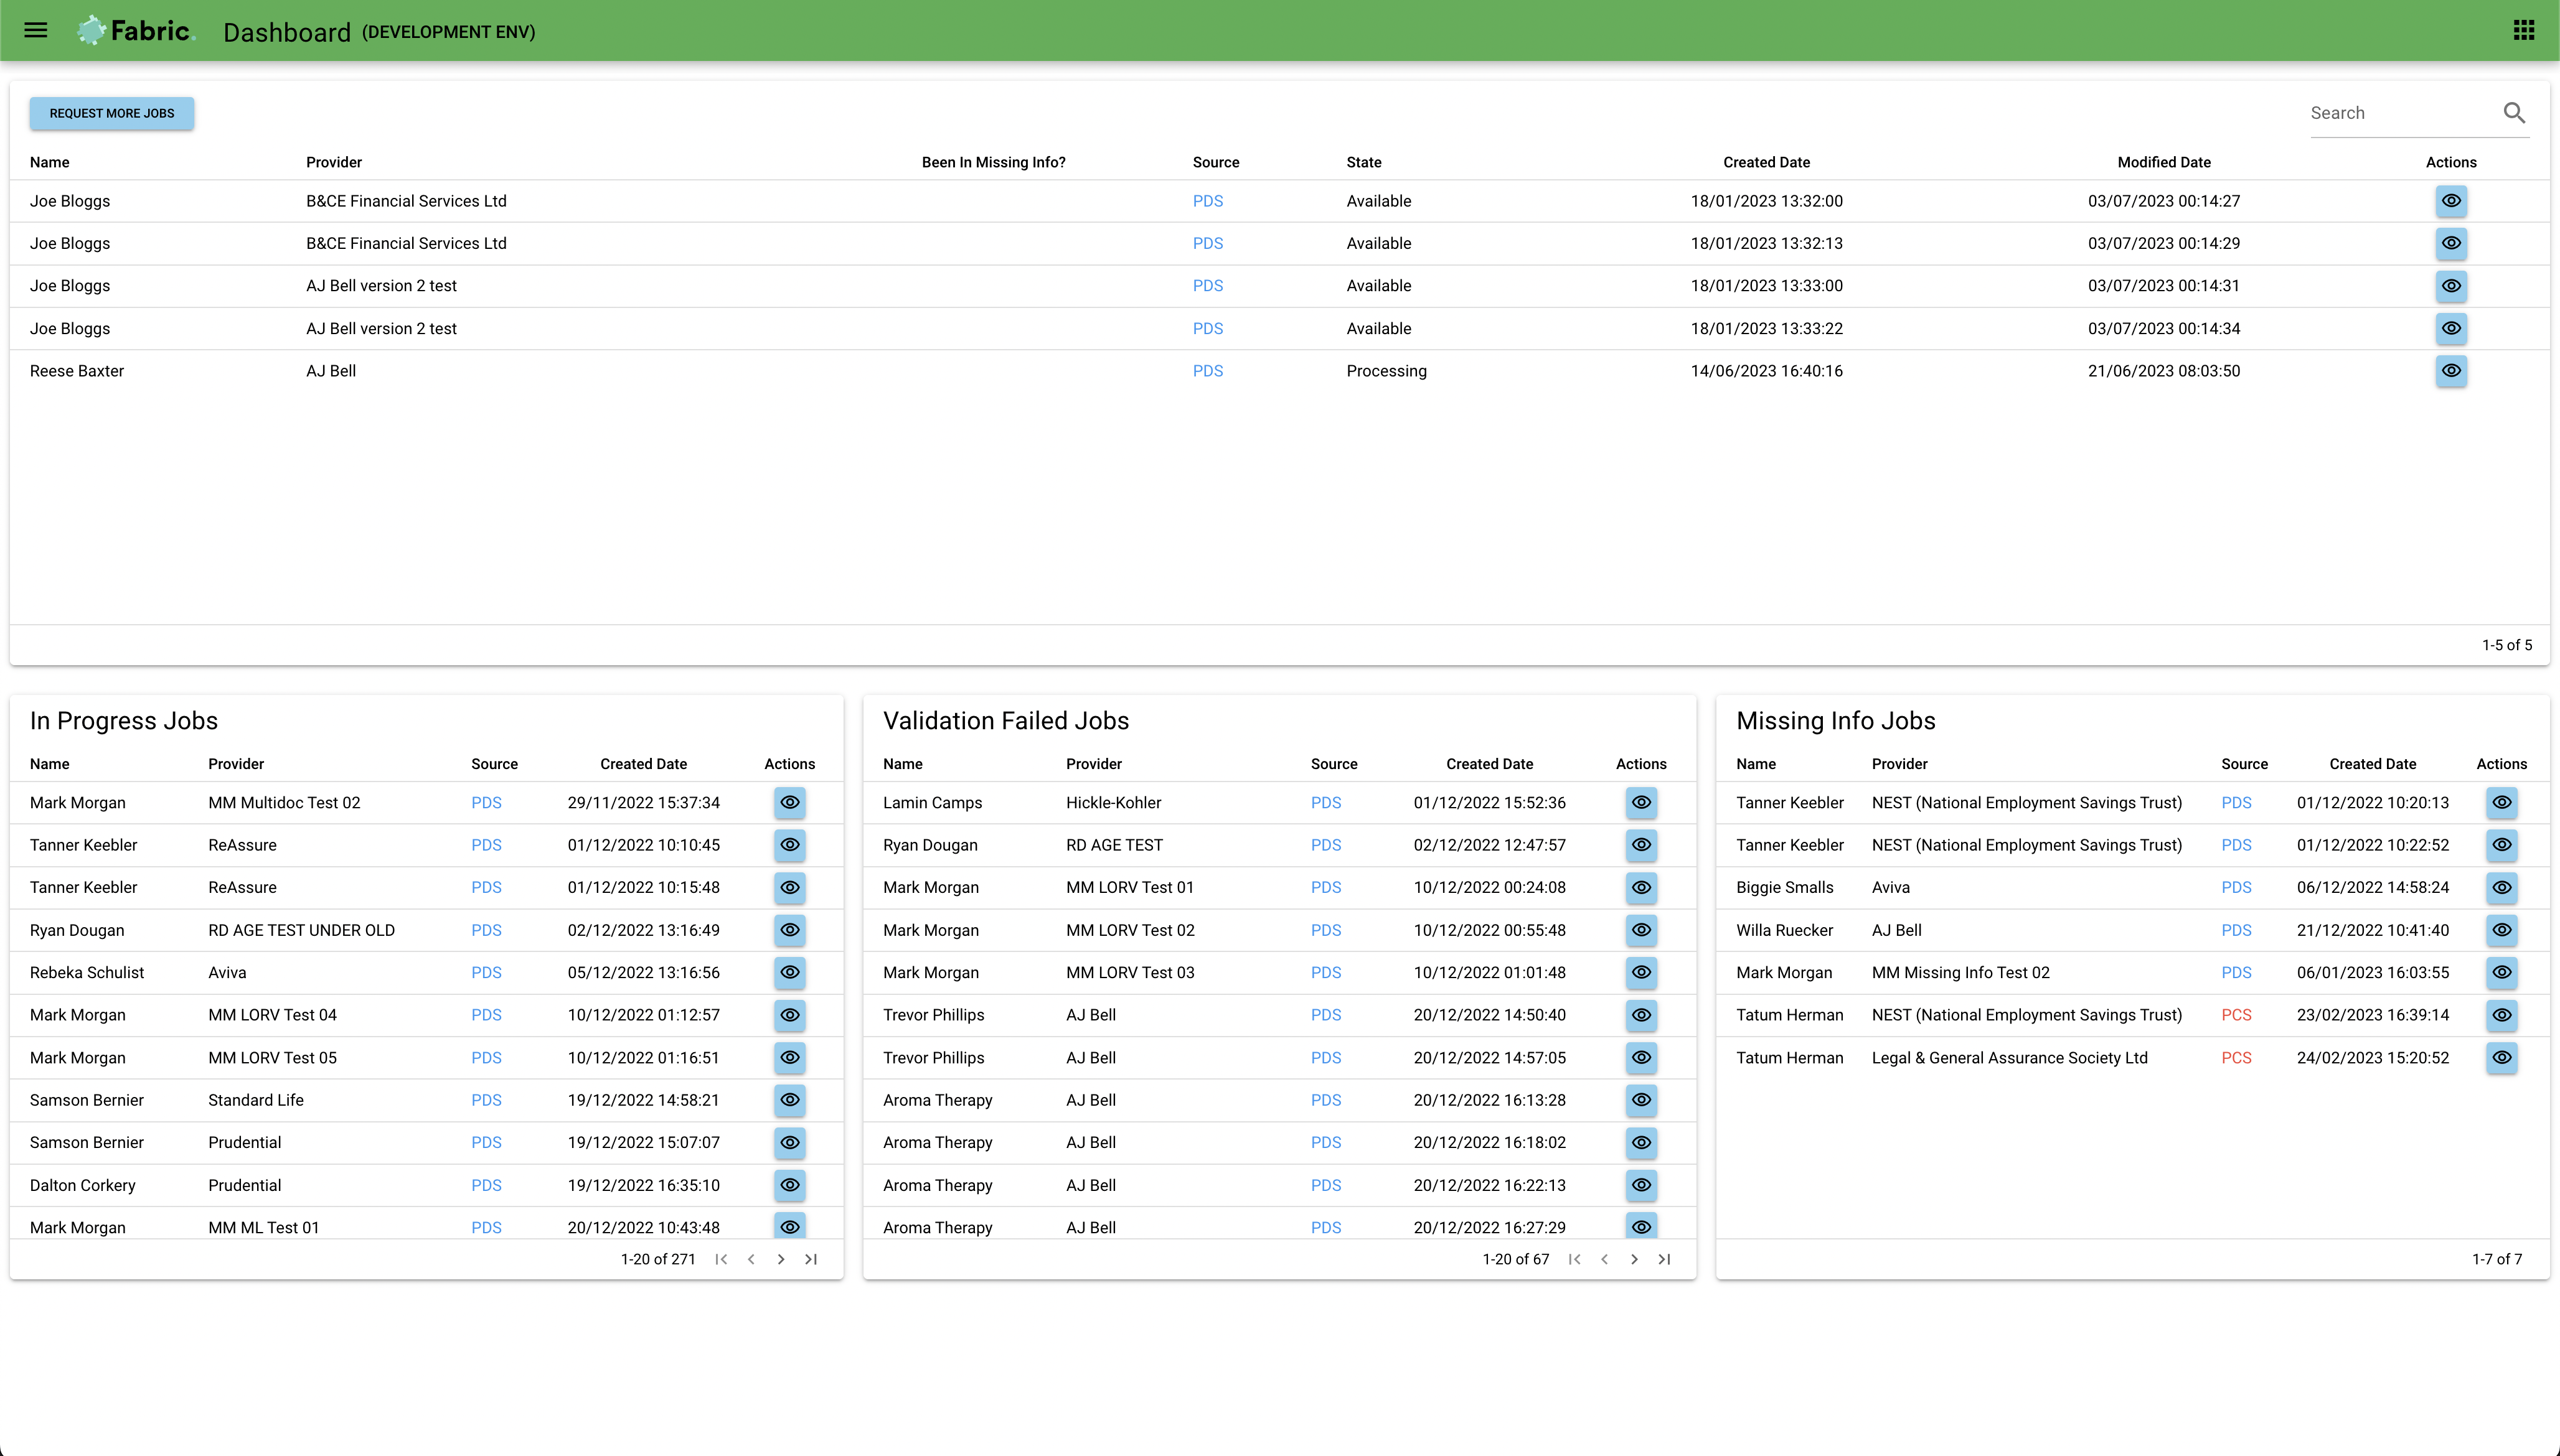Go to next page of In Progress Jobs
Image resolution: width=2560 pixels, height=1456 pixels.
click(x=781, y=1259)
